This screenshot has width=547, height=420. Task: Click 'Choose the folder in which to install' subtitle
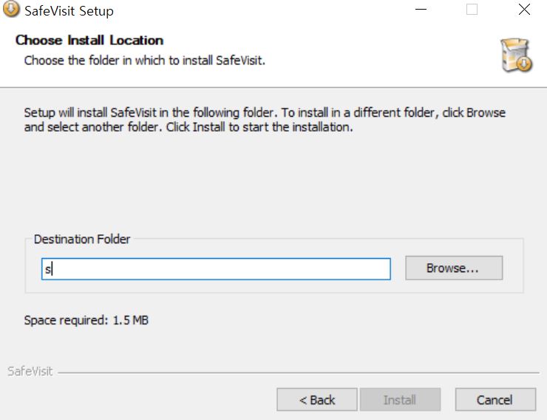coord(145,61)
